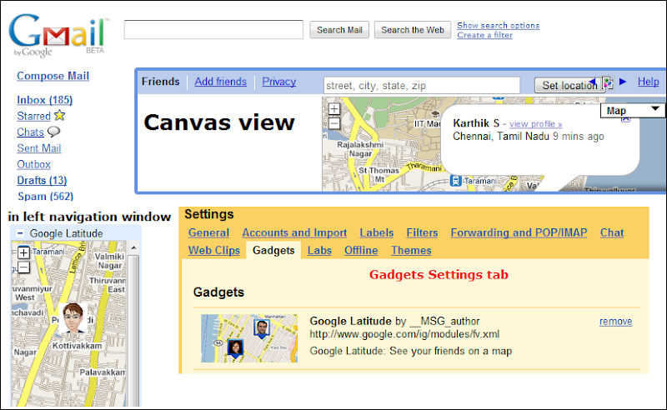Open the Starred folder link
Viewport: 667px width, 410px height.
point(33,116)
